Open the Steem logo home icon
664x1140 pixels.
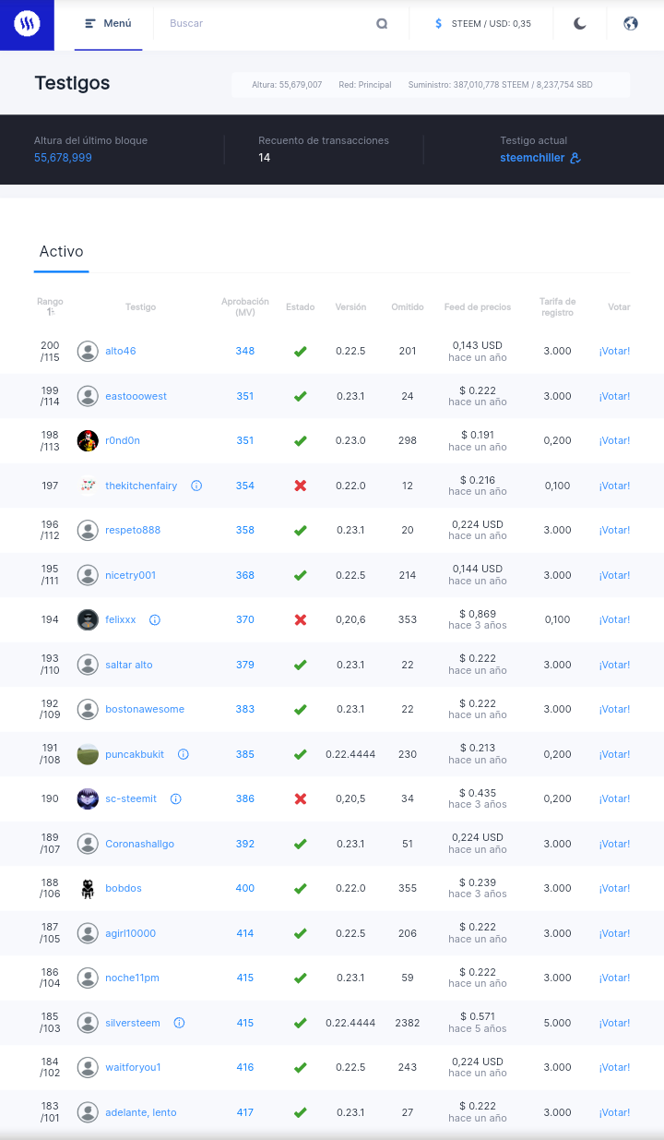click(27, 24)
